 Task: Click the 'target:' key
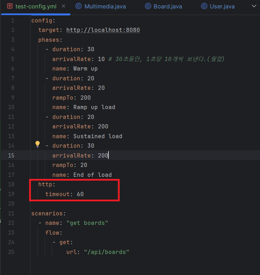pyautogui.click(x=51, y=30)
